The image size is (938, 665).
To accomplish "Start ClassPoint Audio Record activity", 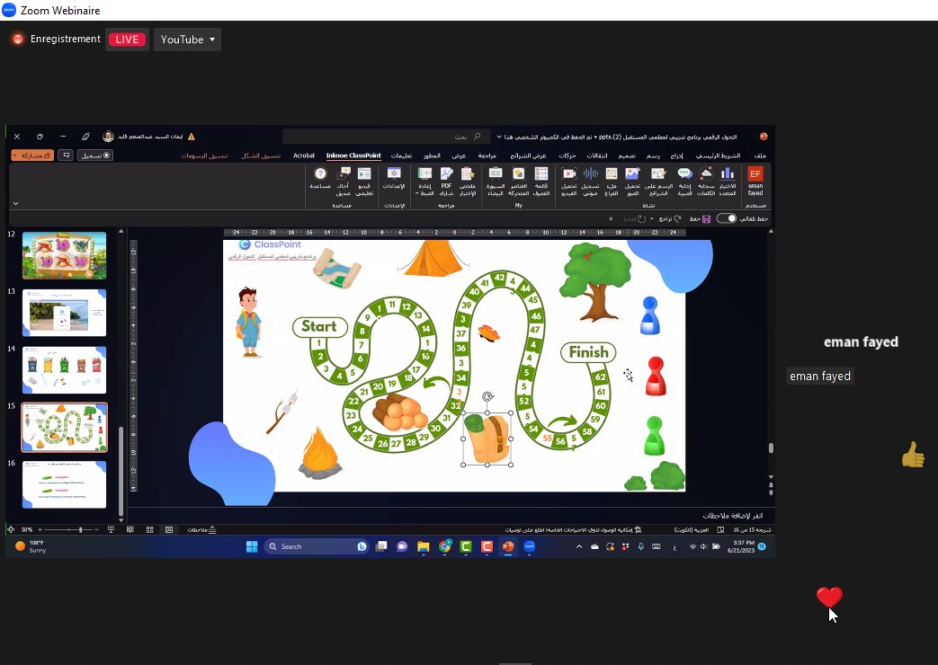I will (x=591, y=181).
